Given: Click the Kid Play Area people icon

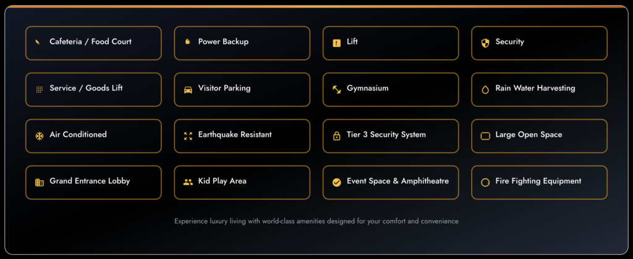Looking at the screenshot, I should pyautogui.click(x=188, y=182).
